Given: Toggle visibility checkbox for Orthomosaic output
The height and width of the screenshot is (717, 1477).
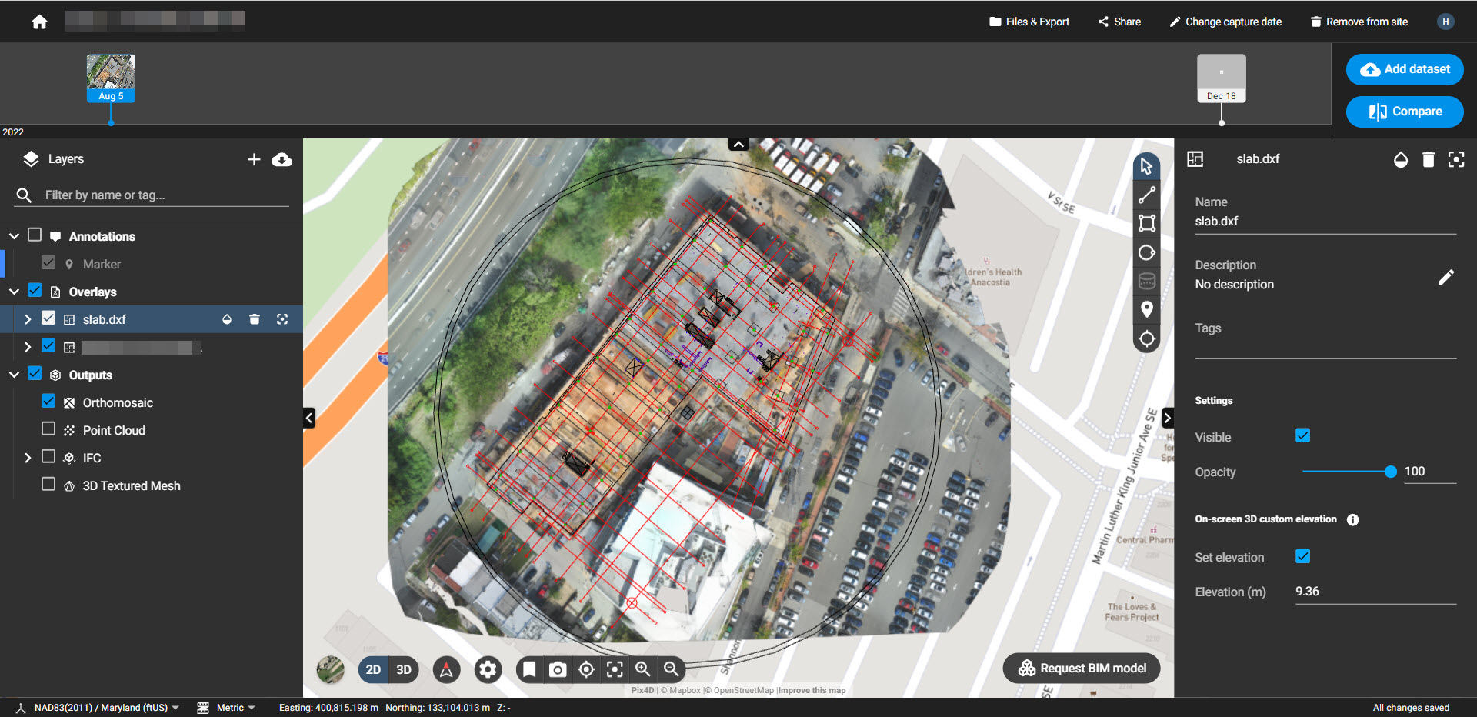Looking at the screenshot, I should point(48,401).
